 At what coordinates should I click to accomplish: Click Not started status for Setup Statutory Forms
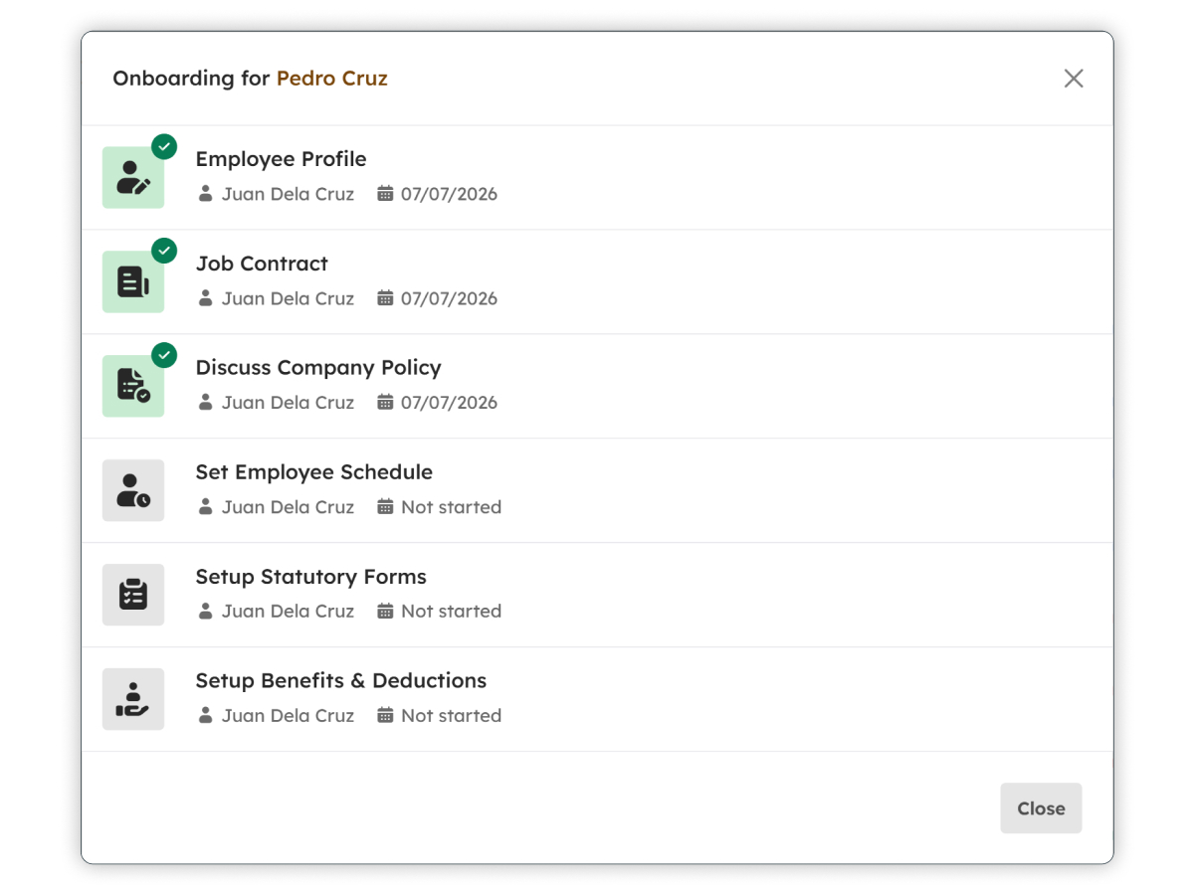[x=451, y=612]
